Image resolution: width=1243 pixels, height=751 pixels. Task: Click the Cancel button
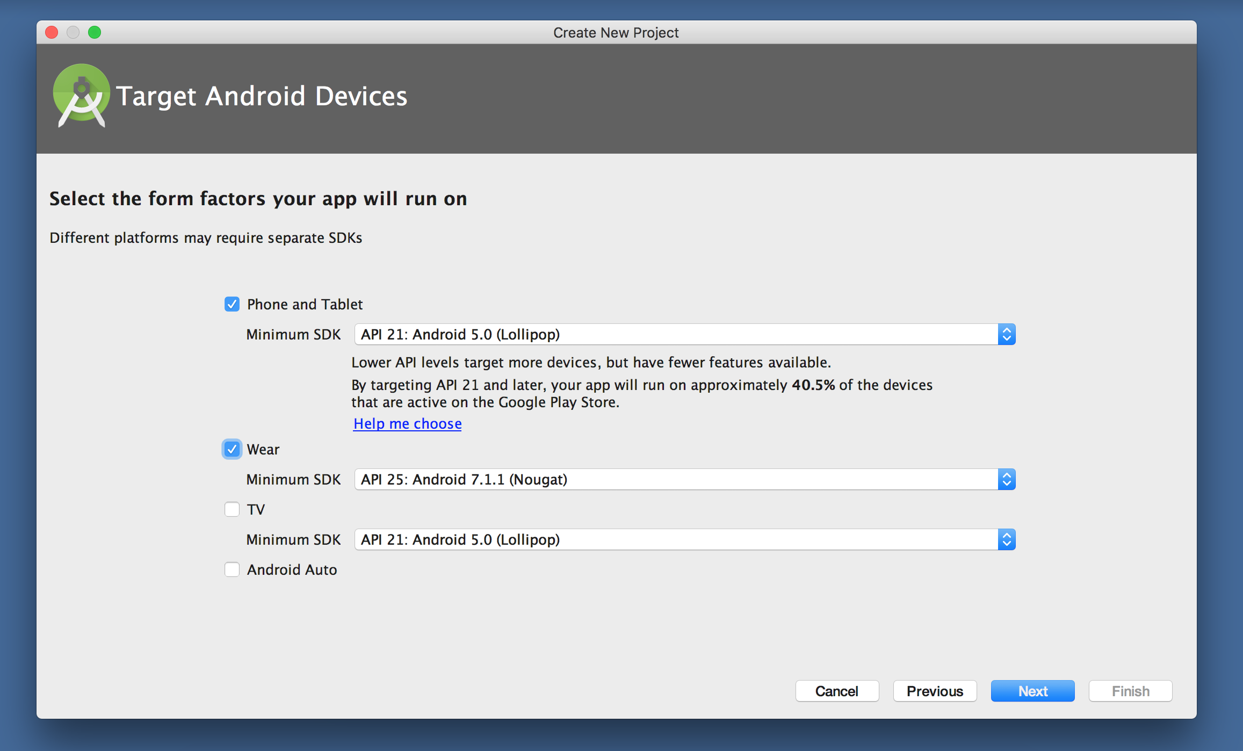837,691
